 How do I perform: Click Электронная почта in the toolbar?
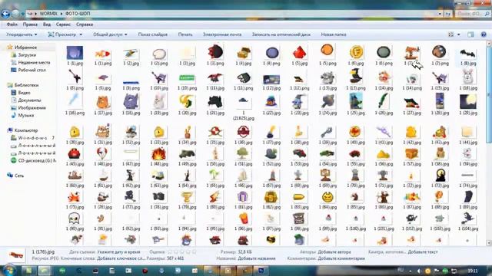click(x=222, y=34)
